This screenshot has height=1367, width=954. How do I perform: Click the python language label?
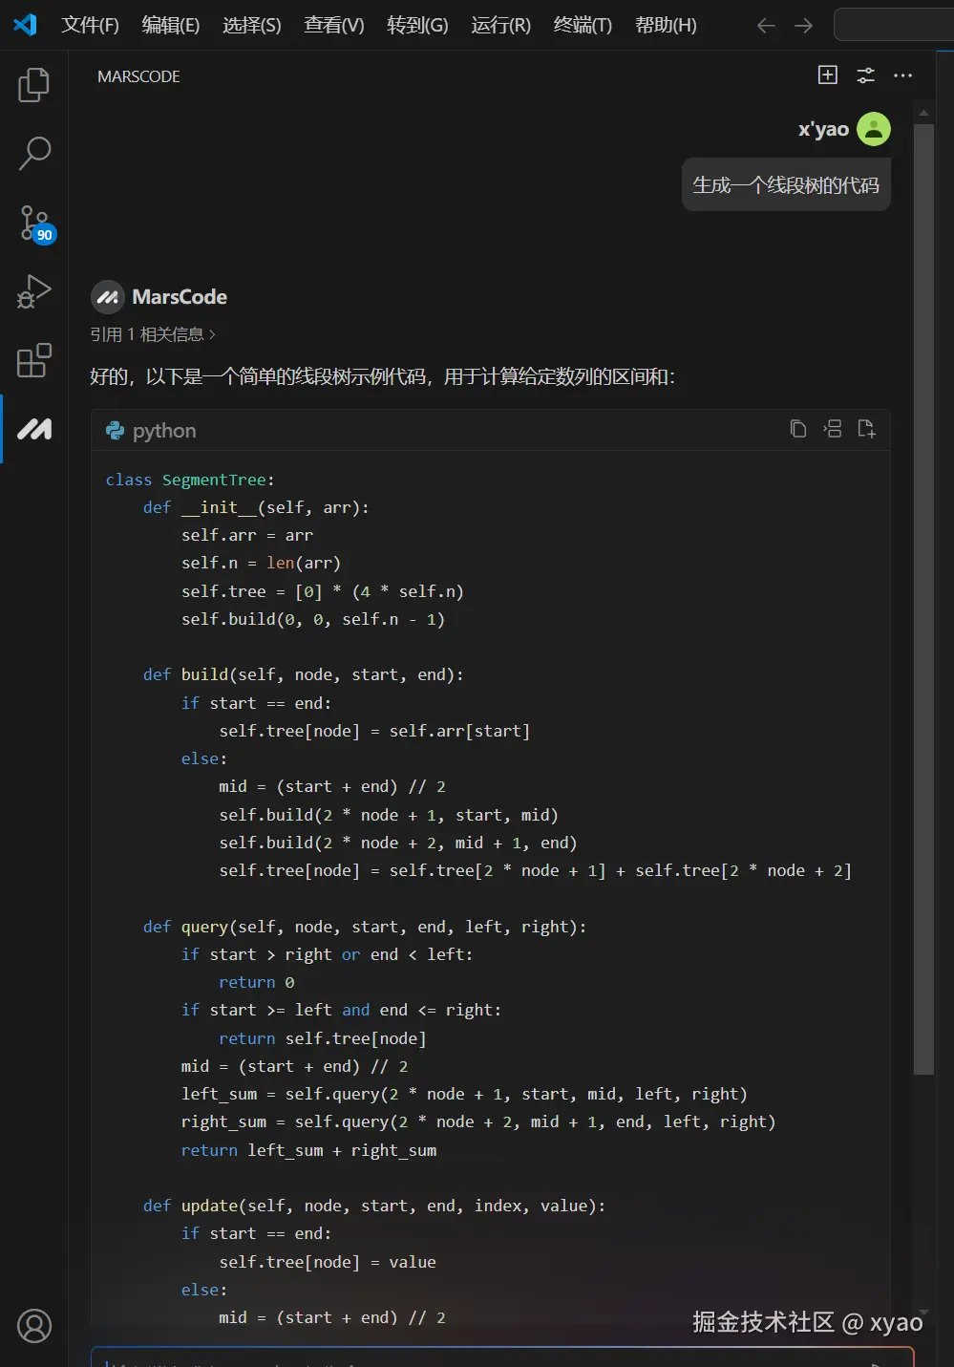[164, 431]
